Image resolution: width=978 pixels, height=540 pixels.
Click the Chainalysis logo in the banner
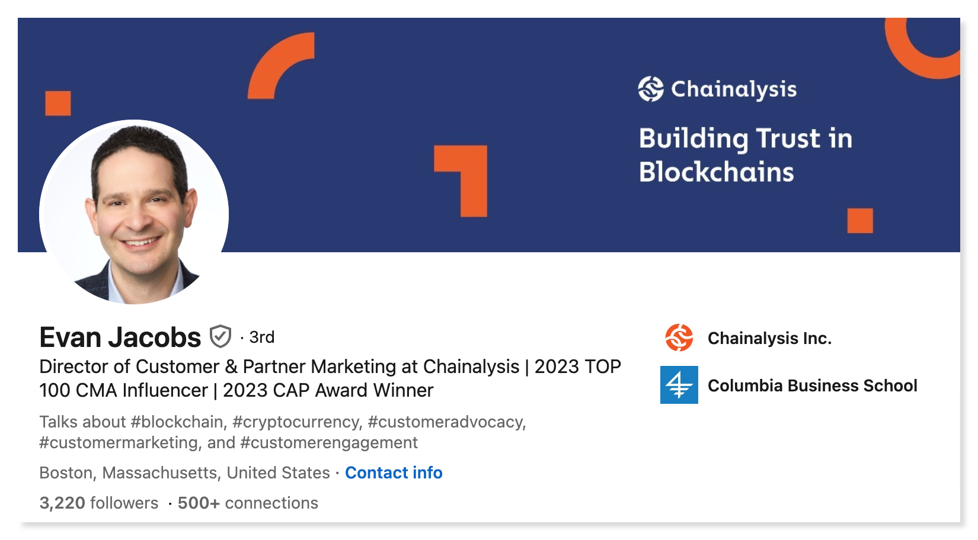tap(717, 89)
